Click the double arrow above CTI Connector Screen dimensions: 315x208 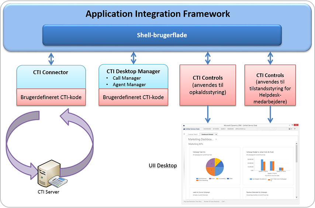[51, 59]
